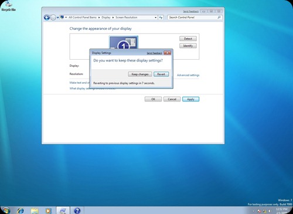The image size is (293, 214).
Task: Click Send feedback link in Display Settings dialog
Action: (154, 53)
